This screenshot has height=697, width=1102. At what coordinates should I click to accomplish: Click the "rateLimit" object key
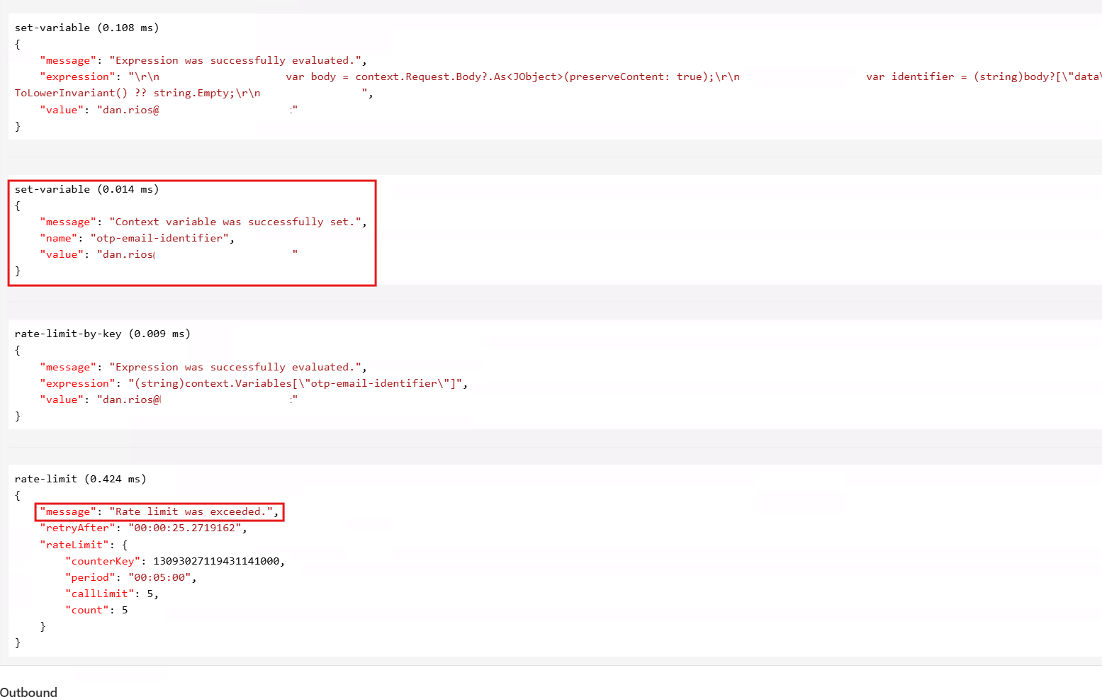(x=74, y=545)
